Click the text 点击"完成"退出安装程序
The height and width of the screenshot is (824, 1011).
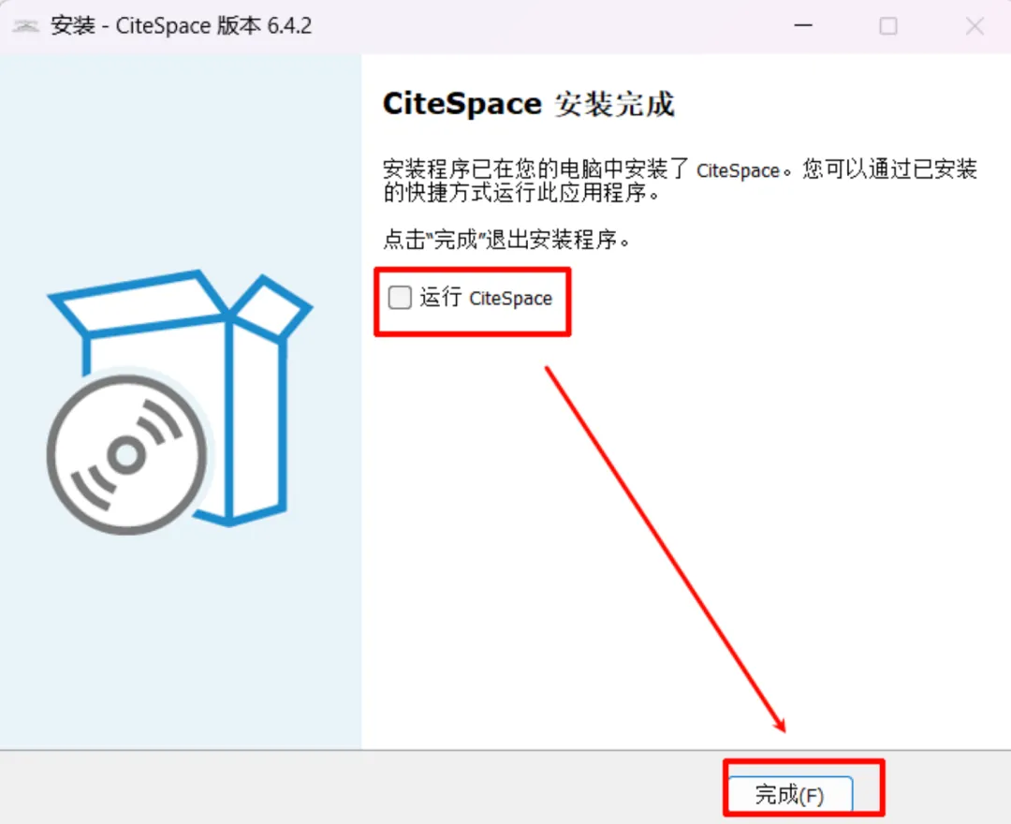click(x=506, y=239)
